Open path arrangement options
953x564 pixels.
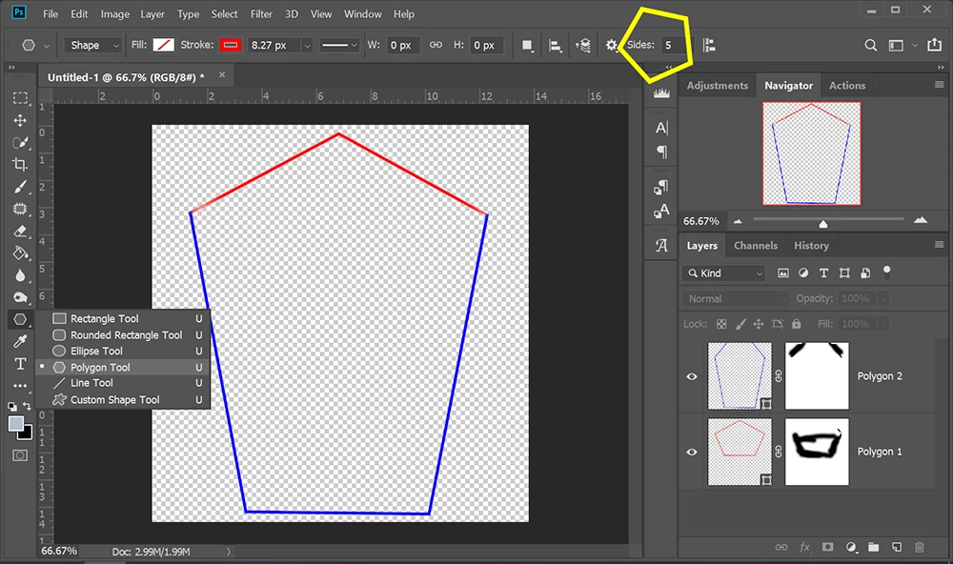(583, 45)
